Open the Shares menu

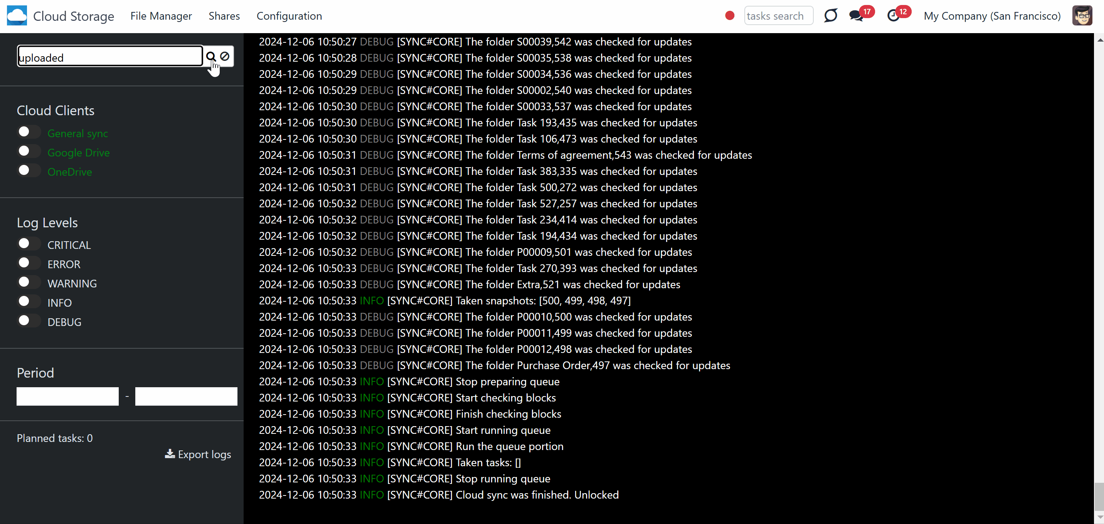click(x=224, y=16)
